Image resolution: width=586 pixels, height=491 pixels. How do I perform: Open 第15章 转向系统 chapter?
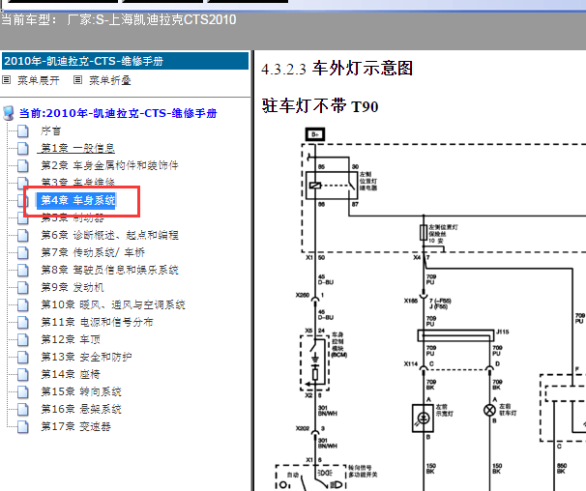tap(81, 391)
